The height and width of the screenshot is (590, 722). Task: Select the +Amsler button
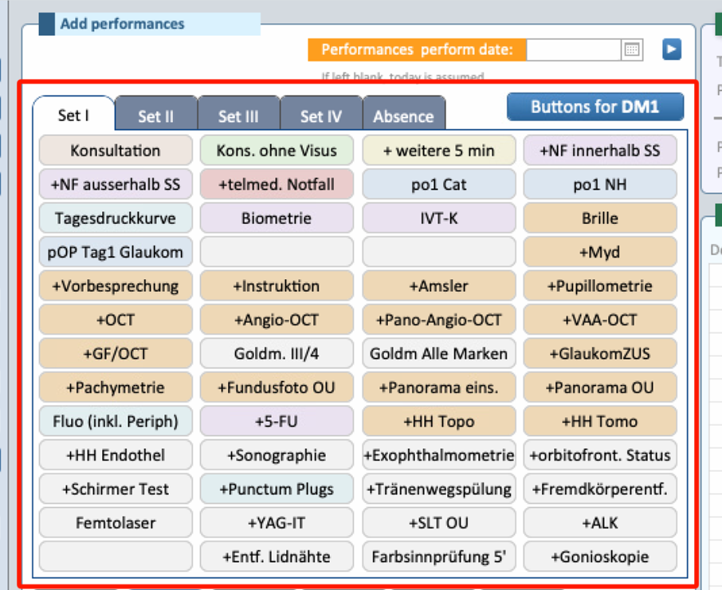pos(439,286)
